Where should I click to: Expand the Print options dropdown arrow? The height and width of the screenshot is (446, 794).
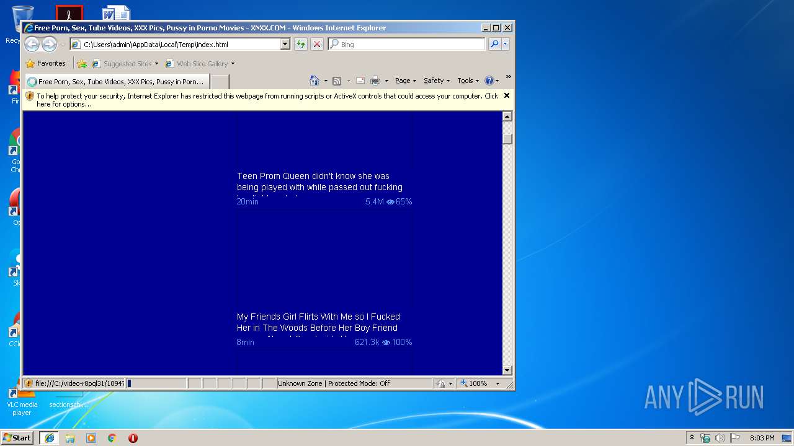(x=386, y=81)
